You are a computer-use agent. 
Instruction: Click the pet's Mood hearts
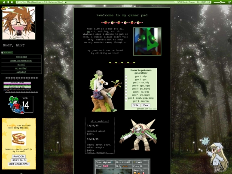(106, 166)
